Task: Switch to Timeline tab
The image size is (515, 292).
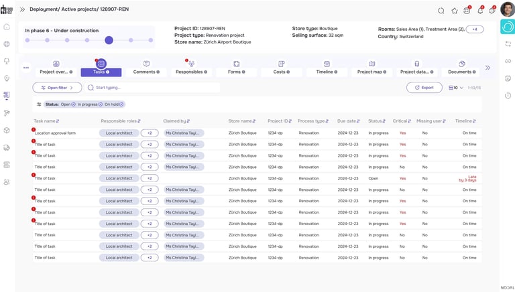Action: click(327, 68)
